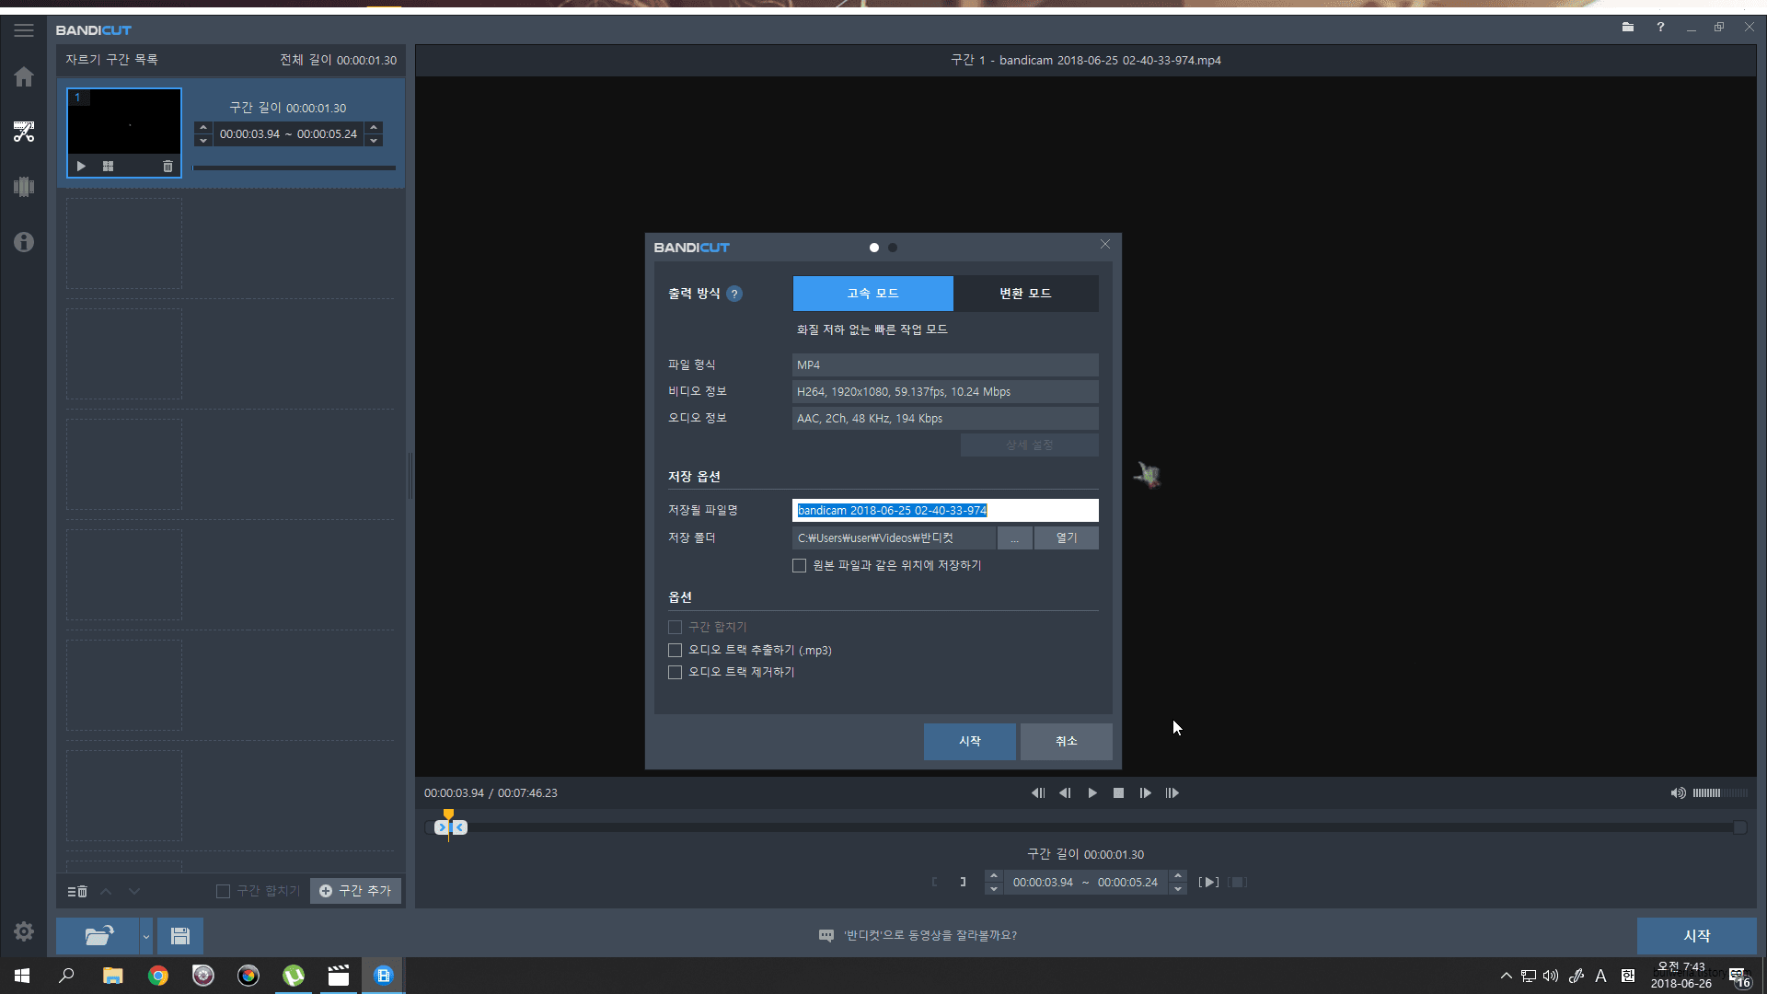Screen dimensions: 1767x994
Task: Select the 고속 모드 tab
Action: coord(872,294)
